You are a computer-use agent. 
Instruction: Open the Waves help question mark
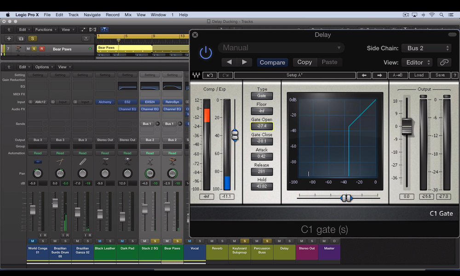click(x=455, y=75)
